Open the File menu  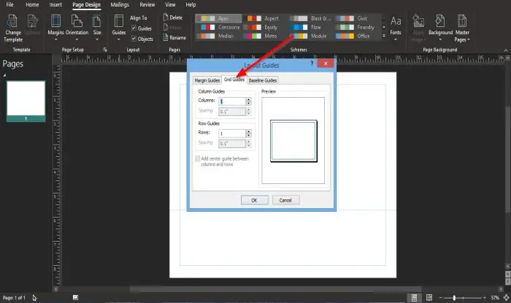9,4
